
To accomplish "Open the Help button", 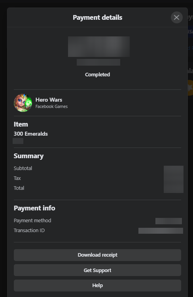I will (97, 286).
